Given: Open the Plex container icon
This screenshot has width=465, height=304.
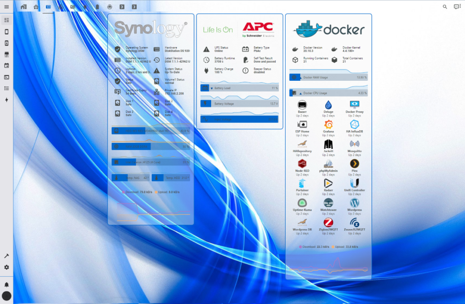Looking at the screenshot, I should [354, 163].
